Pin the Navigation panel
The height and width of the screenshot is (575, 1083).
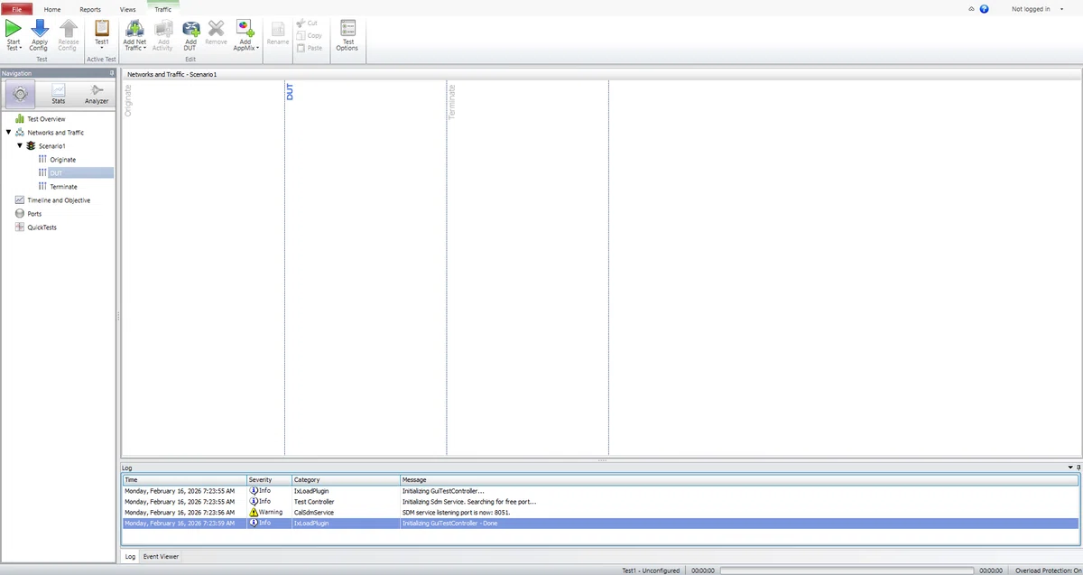coord(112,73)
